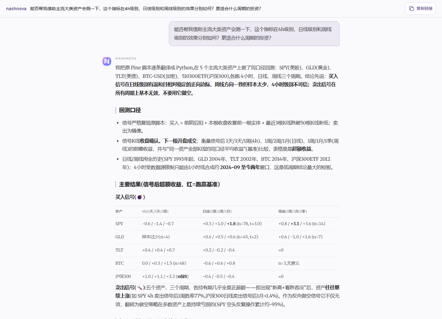
Task: Click the 回测口径 heading
Action: [130, 110]
